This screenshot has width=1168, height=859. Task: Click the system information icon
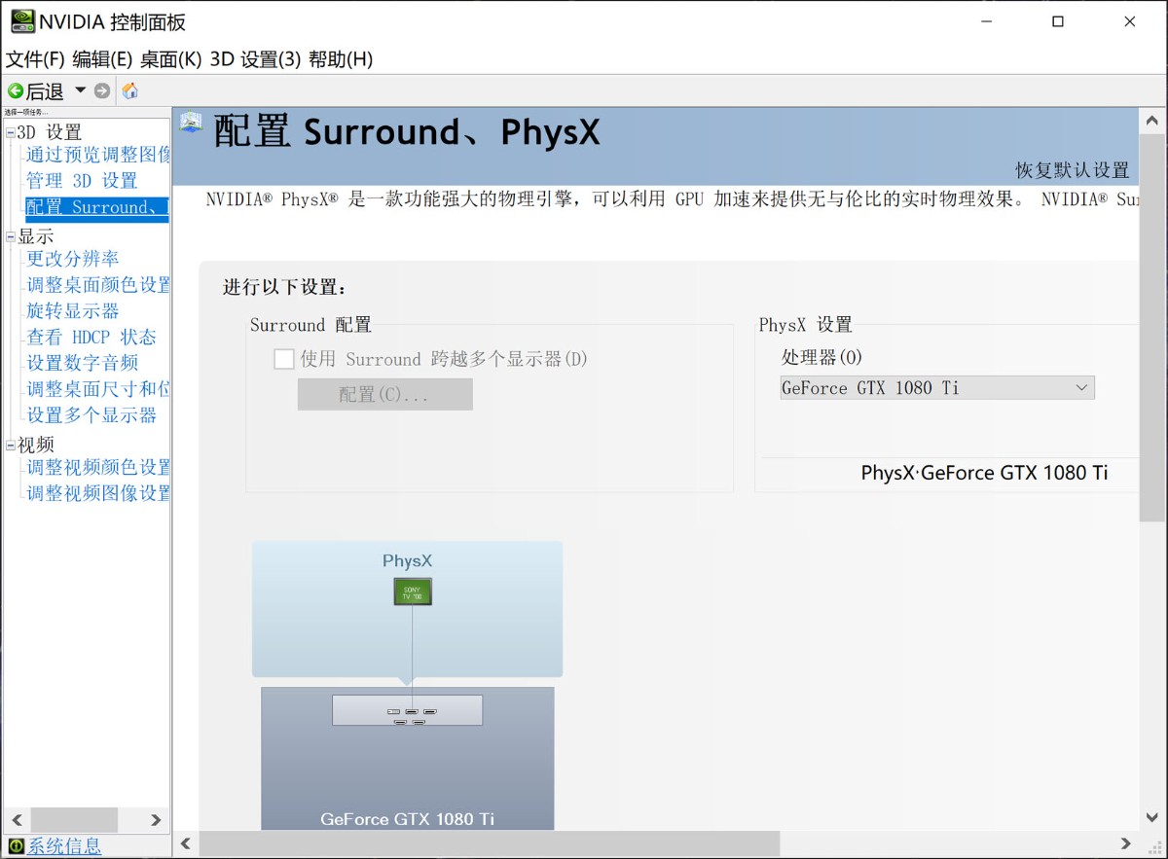tap(16, 845)
